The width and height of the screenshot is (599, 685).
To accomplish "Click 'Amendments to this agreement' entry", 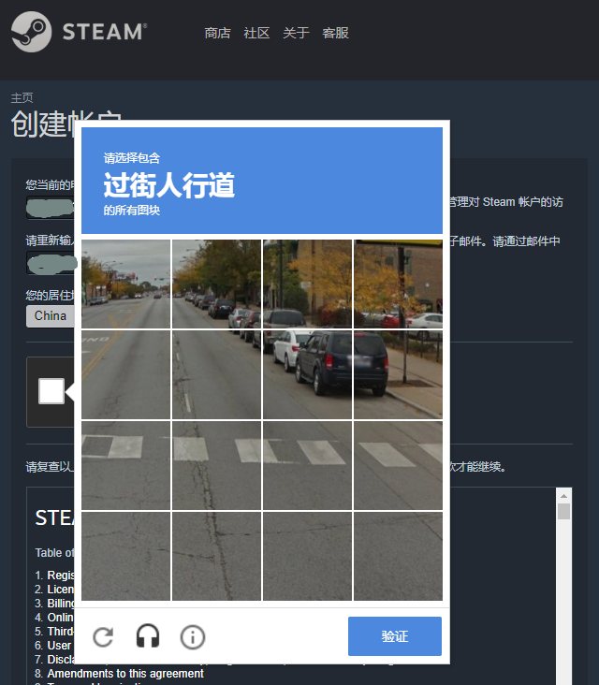I will point(125,673).
